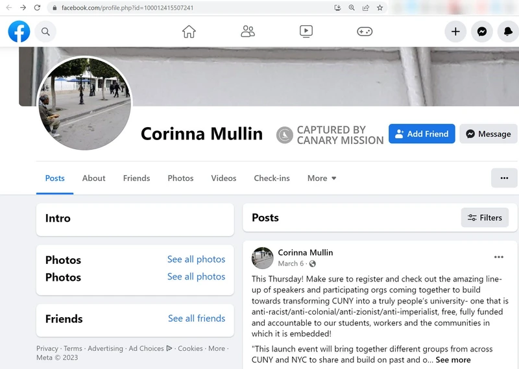Click the zoom magnifier icon in address bar
Screen dimensions: 519x369
[352, 8]
